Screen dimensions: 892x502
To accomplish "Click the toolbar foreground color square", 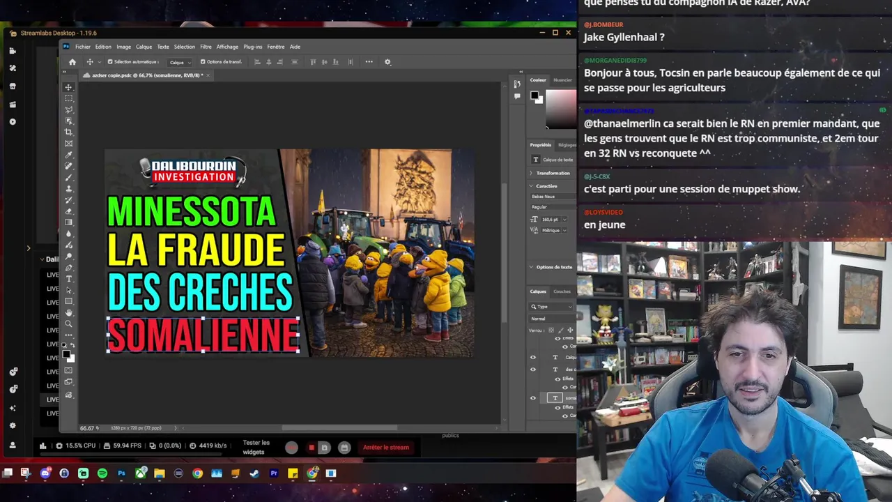I will tap(66, 354).
